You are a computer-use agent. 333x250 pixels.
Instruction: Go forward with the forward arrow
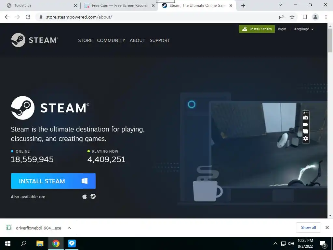(x=18, y=17)
